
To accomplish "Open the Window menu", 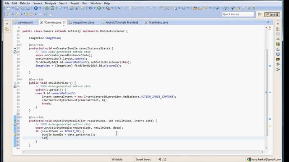I will click(95, 3).
